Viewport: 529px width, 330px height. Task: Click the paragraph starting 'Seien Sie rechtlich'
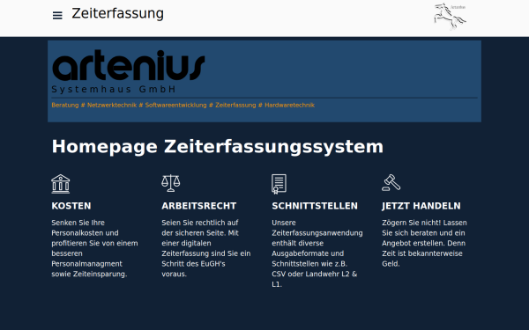click(x=206, y=248)
